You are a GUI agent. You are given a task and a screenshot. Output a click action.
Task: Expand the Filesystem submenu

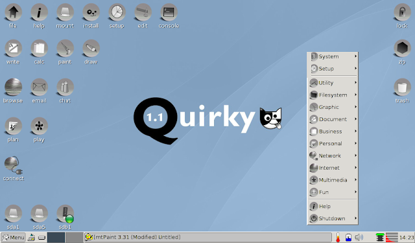click(333, 95)
